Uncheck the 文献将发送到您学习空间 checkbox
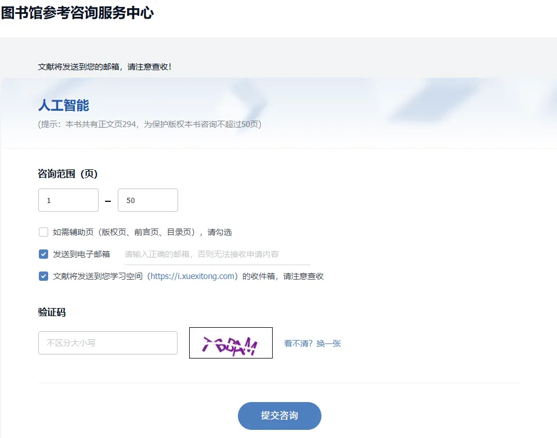557x438 pixels. [x=44, y=276]
